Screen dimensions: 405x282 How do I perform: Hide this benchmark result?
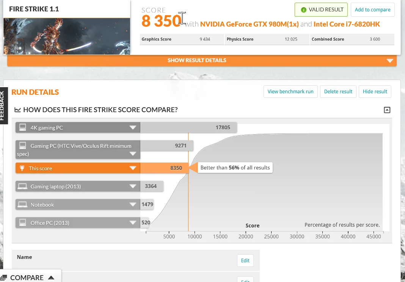375,92
